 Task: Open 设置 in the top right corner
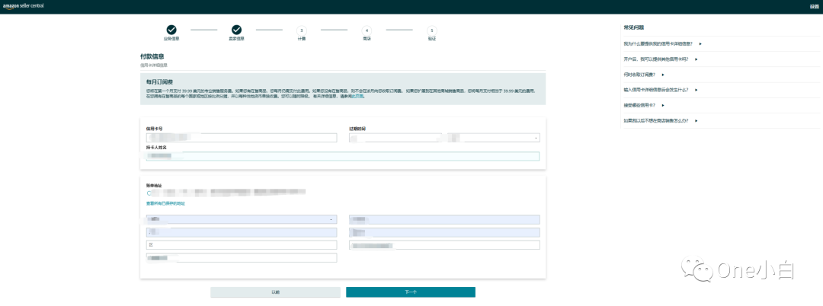tap(813, 6)
